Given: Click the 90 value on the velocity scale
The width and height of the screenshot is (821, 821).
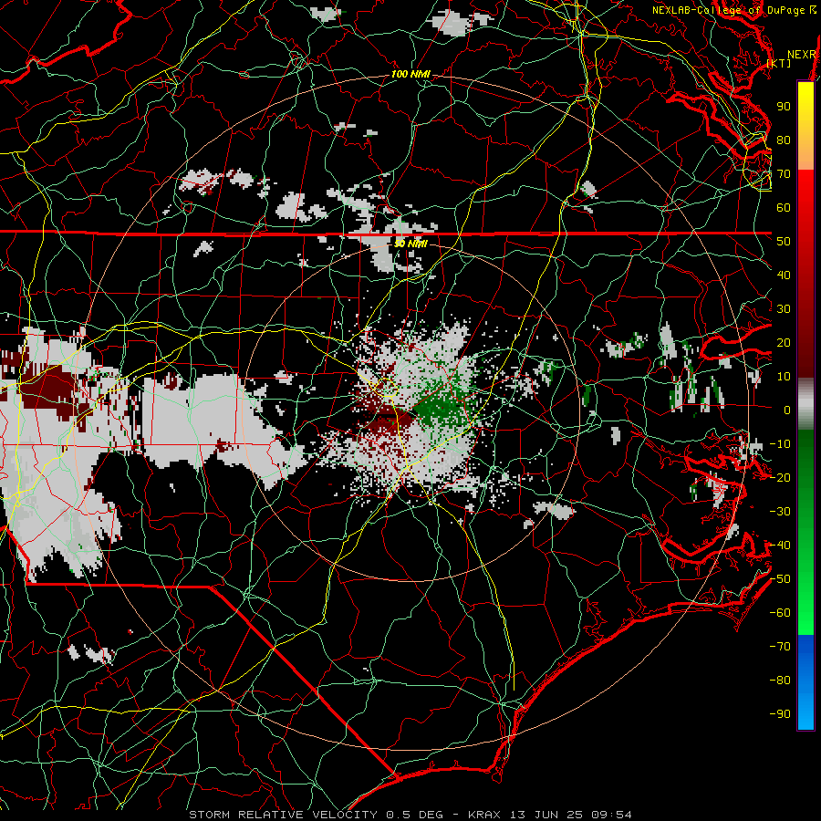Looking at the screenshot, I should point(784,107).
